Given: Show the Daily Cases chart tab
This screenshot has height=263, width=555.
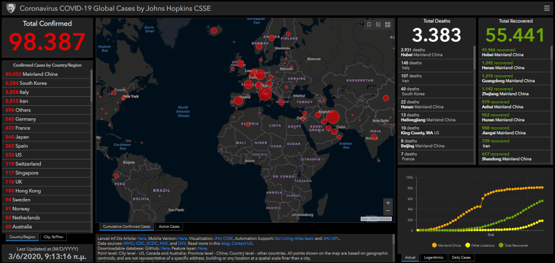Looking at the screenshot, I should pos(461,258).
